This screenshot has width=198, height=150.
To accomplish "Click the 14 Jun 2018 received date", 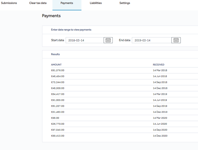I will (x=160, y=76).
